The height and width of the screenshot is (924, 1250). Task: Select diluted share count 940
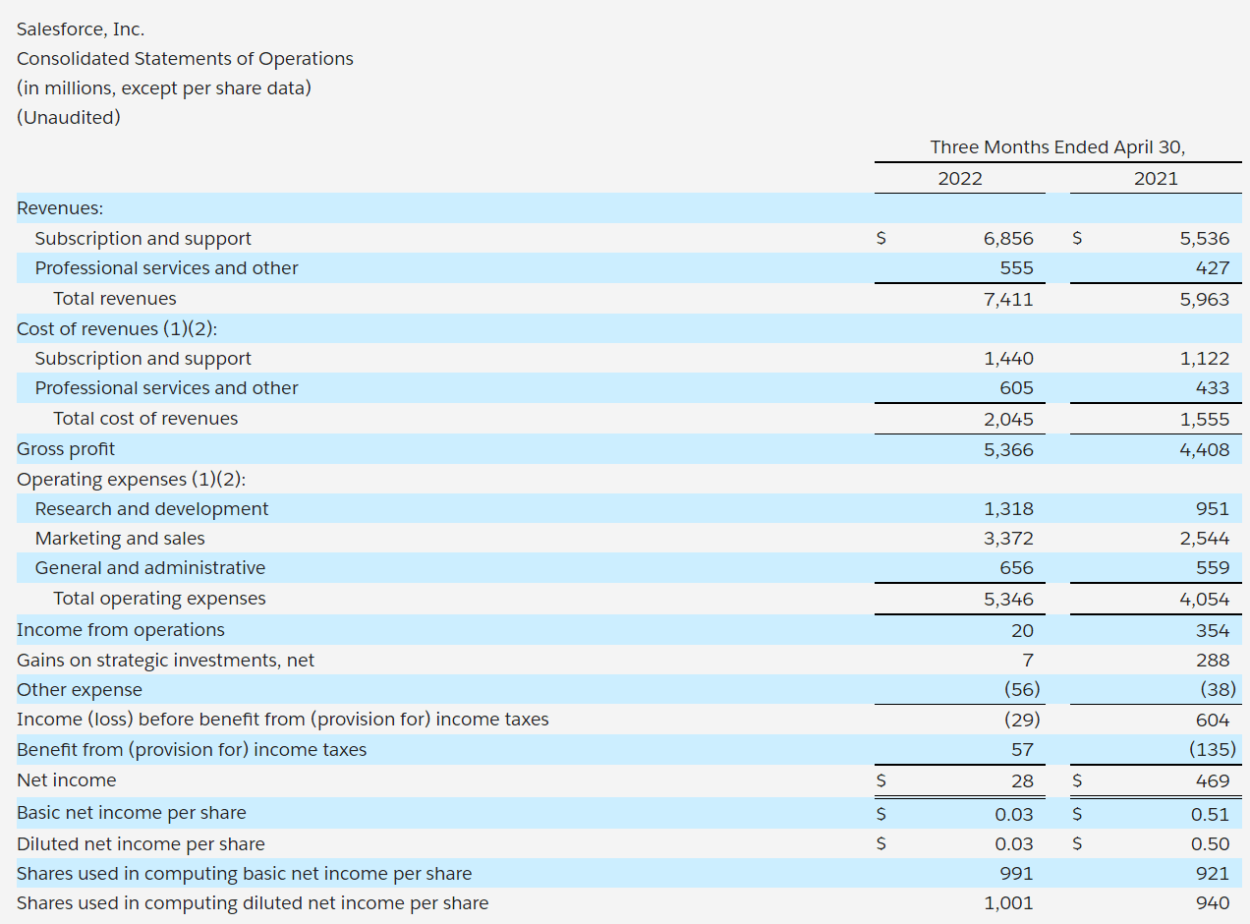coord(1213,903)
